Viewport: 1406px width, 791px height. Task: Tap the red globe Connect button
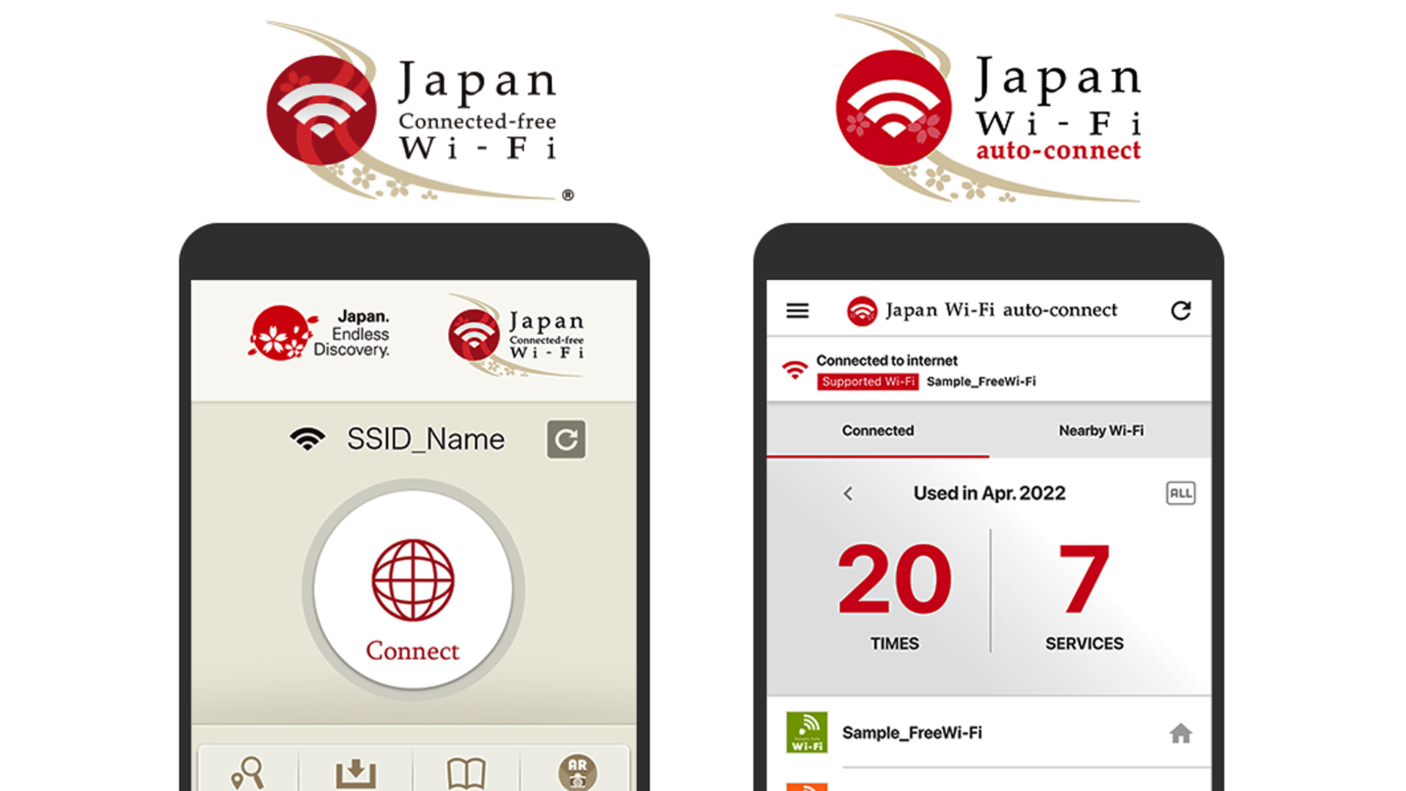coord(413,589)
